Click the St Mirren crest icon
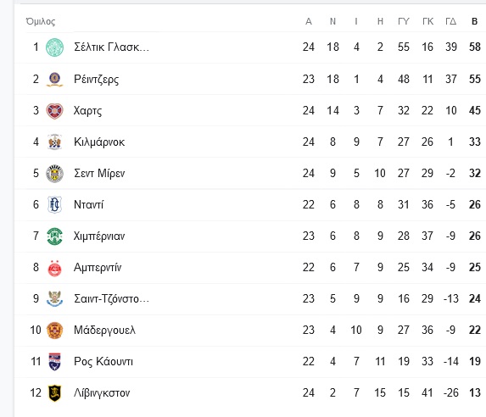Viewport: 486px width, 417px height. coord(54,173)
